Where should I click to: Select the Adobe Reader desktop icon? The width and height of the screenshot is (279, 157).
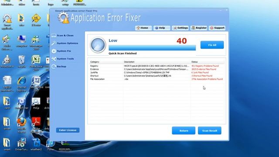(36, 125)
